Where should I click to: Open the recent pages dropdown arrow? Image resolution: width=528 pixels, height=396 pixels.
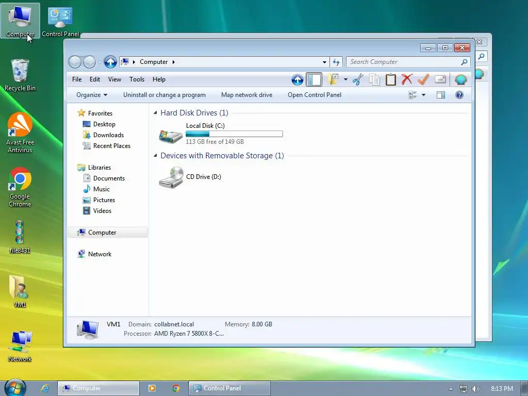pyautogui.click(x=100, y=62)
